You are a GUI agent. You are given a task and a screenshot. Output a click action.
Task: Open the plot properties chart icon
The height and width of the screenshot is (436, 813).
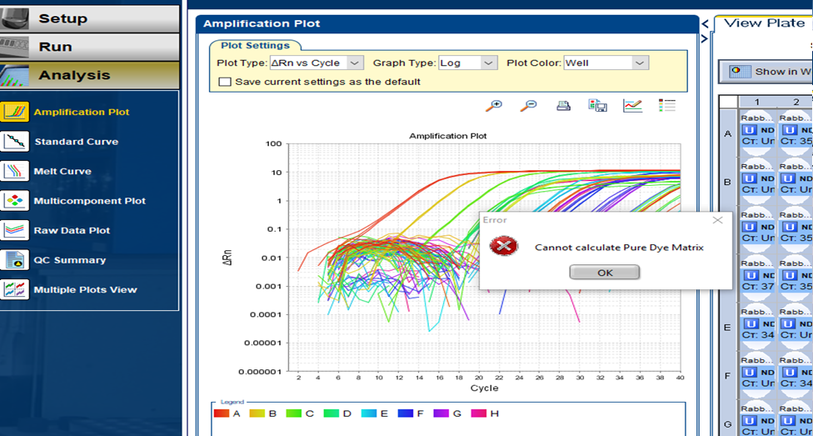(x=632, y=106)
